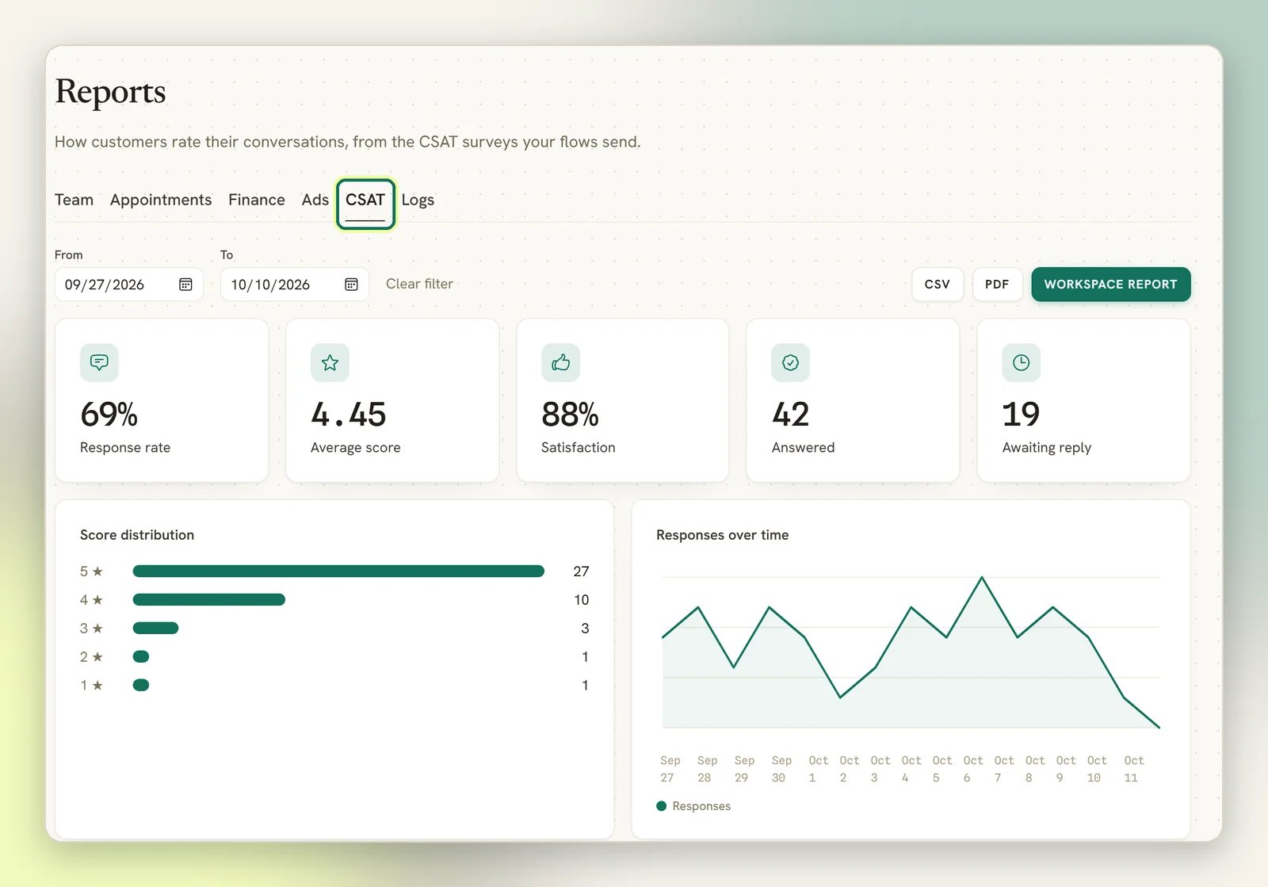Click the Satisfaction thumbs-up icon
This screenshot has width=1268, height=887.
coord(560,362)
